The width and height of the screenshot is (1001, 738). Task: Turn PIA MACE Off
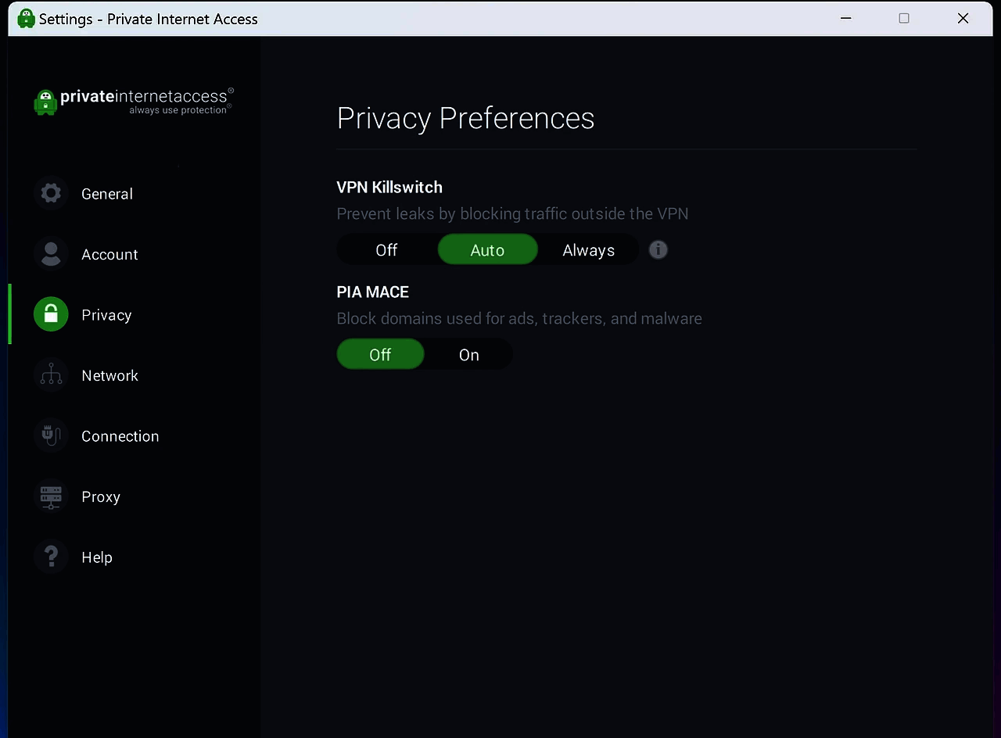(380, 355)
